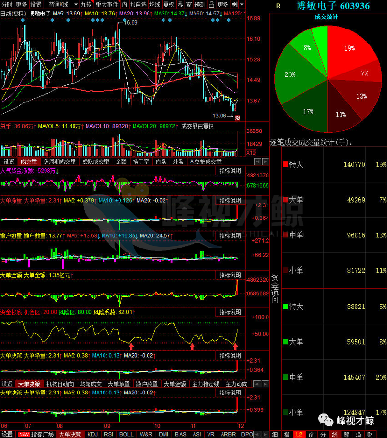Select the W&R indicator tab
Image resolution: width=387 pixels, height=438 pixels.
click(x=146, y=434)
